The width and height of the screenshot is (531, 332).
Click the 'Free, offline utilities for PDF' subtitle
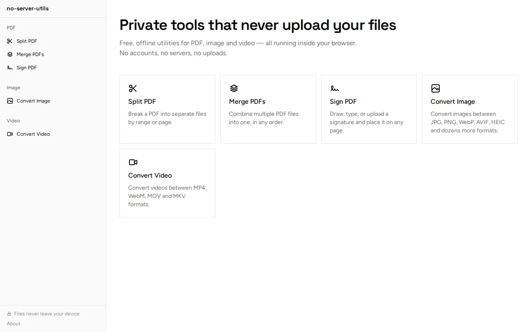pyautogui.click(x=238, y=43)
